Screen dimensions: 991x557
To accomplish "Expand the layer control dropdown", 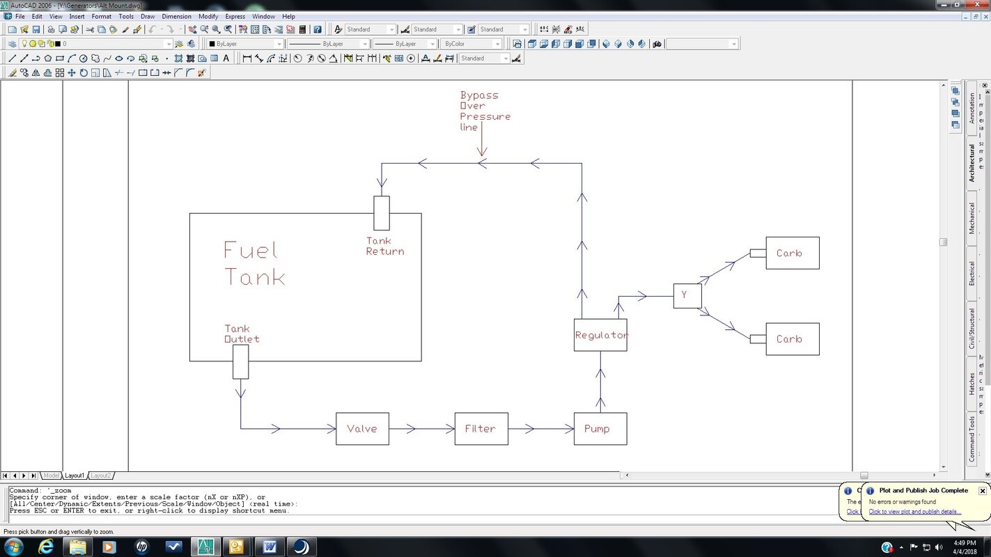I will [x=169, y=44].
